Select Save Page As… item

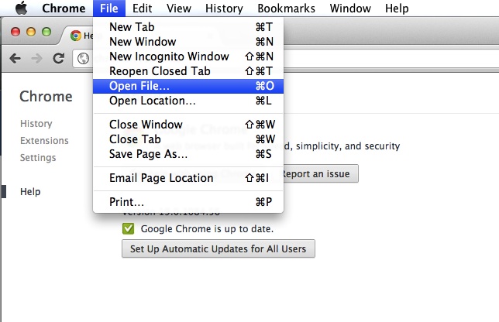click(188, 154)
